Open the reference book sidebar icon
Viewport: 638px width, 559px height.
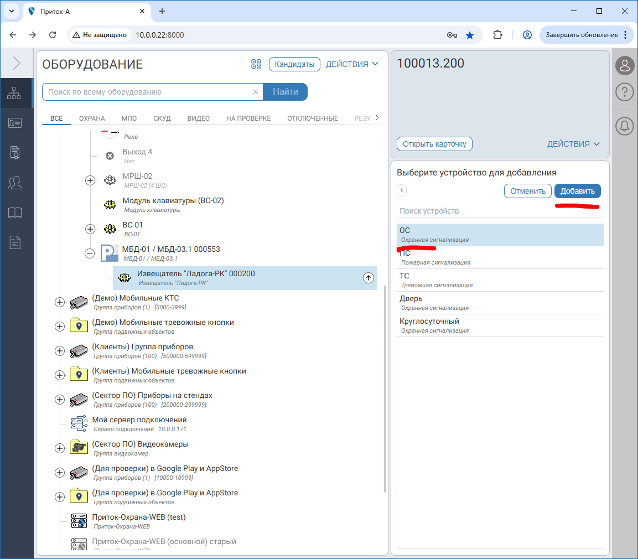(x=14, y=212)
